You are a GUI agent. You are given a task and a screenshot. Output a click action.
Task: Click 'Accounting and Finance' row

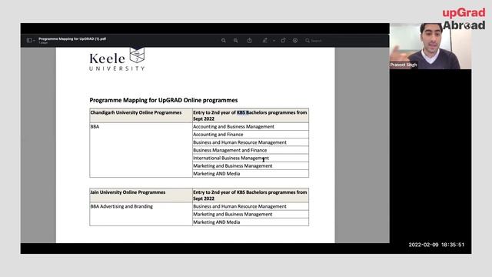coord(251,135)
